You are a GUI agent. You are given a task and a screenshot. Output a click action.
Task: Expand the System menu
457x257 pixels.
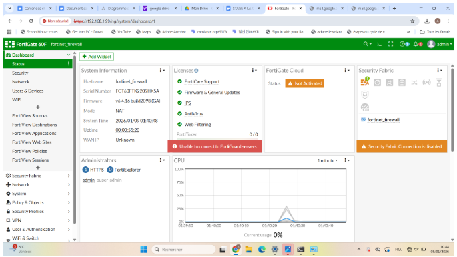[x=38, y=194]
